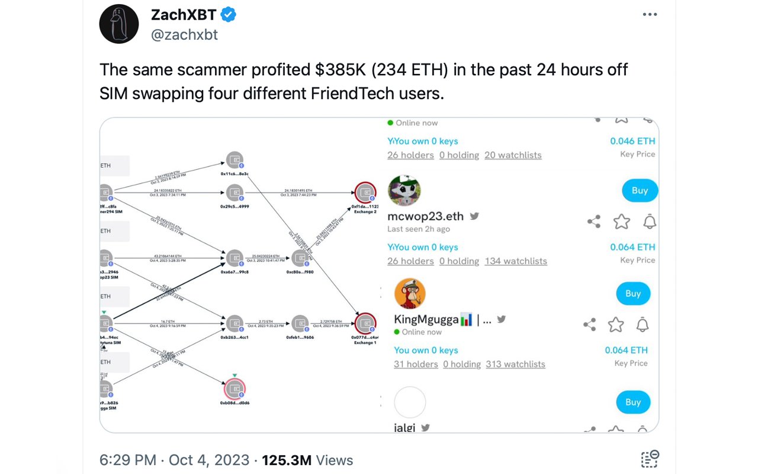Click the Twitter bird icon beside mcwop23.eth
The height and width of the screenshot is (474, 758).
(x=474, y=216)
